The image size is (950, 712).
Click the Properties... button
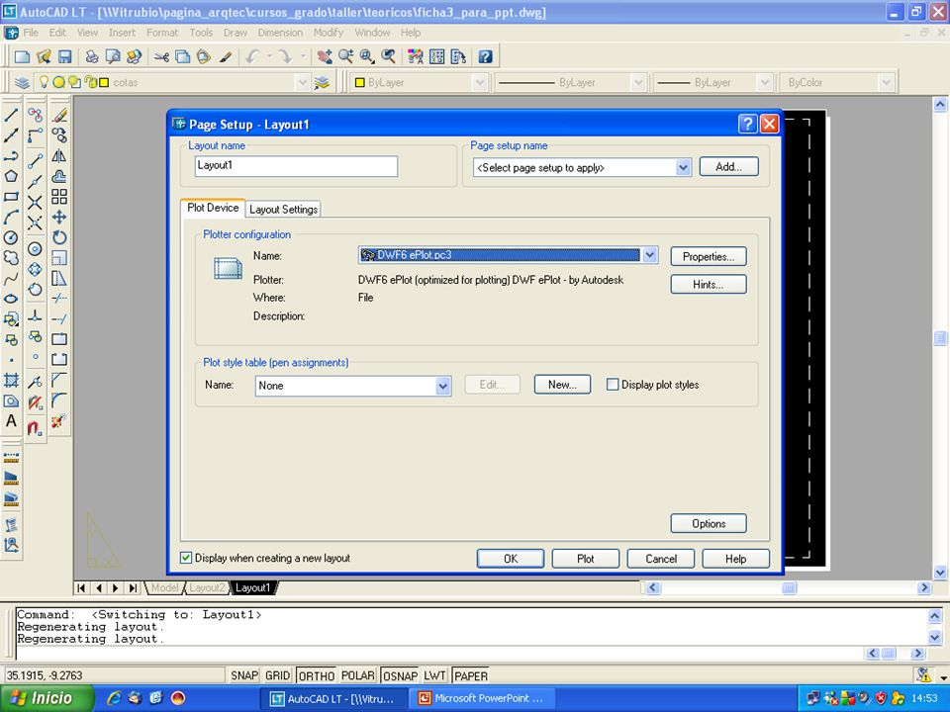pos(709,257)
